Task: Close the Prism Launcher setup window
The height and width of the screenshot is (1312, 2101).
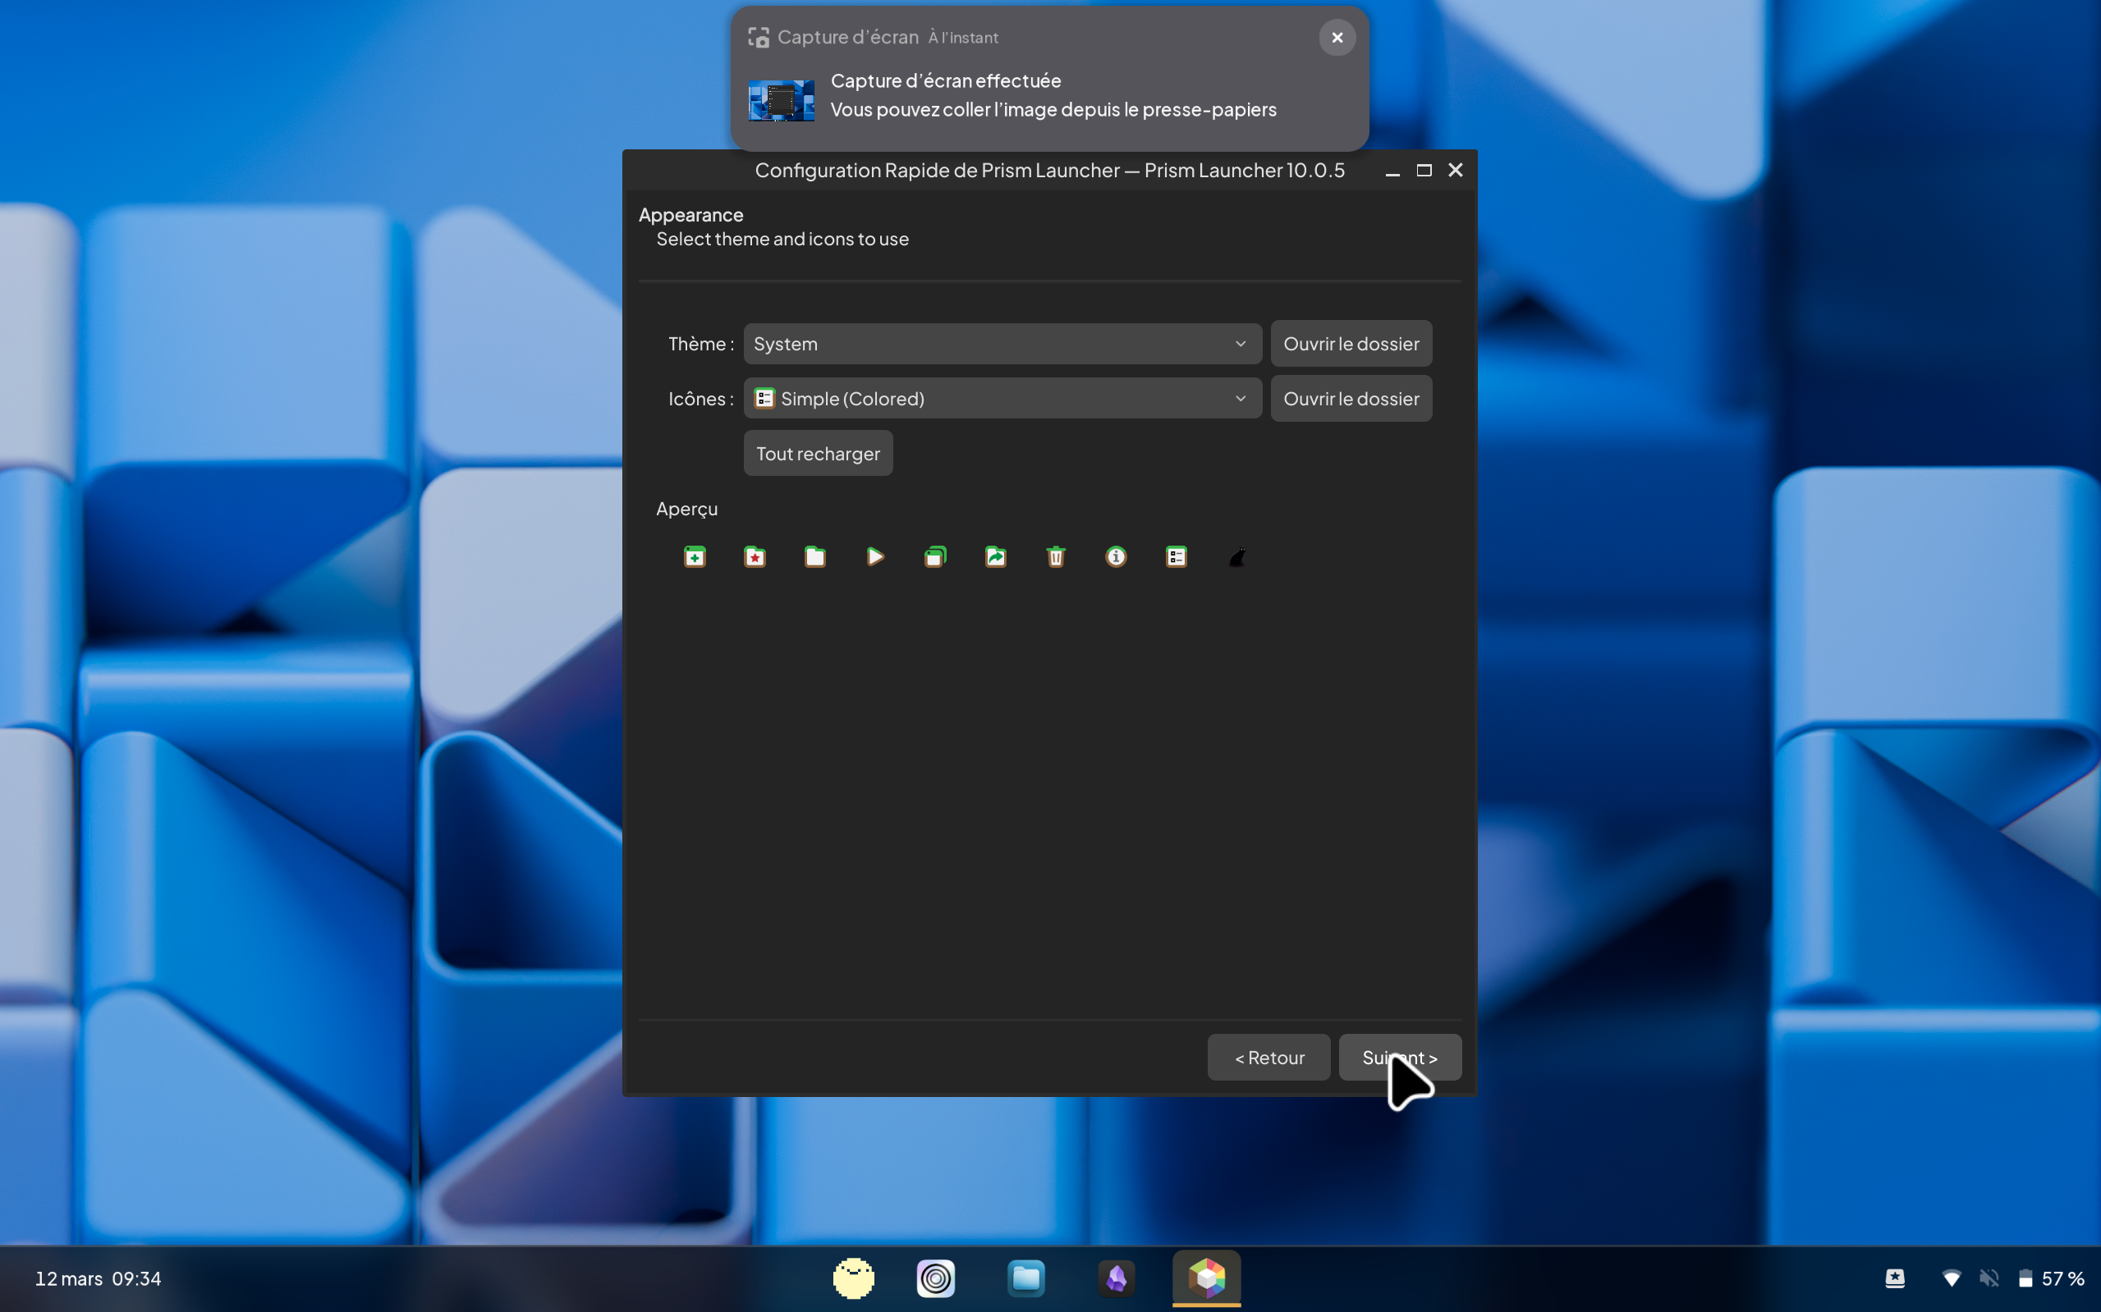Action: 1456,171
